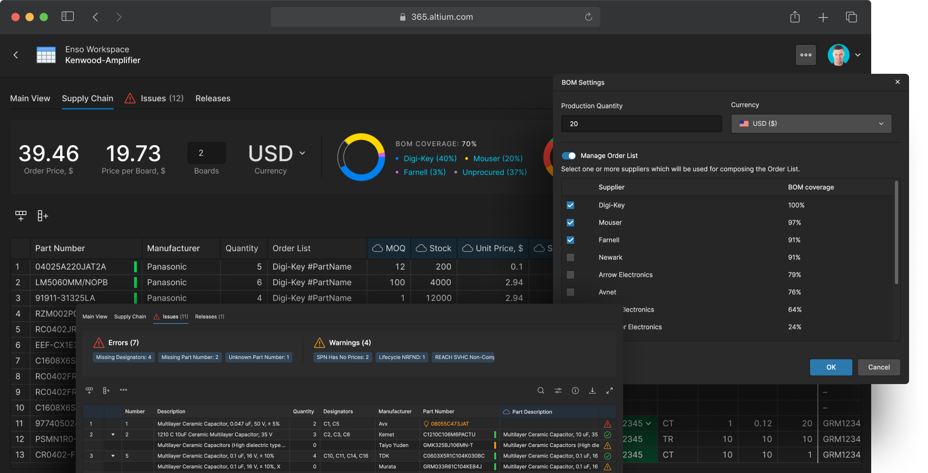This screenshot has width=928, height=473.
Task: Switch to Main View tab
Action: (30, 98)
